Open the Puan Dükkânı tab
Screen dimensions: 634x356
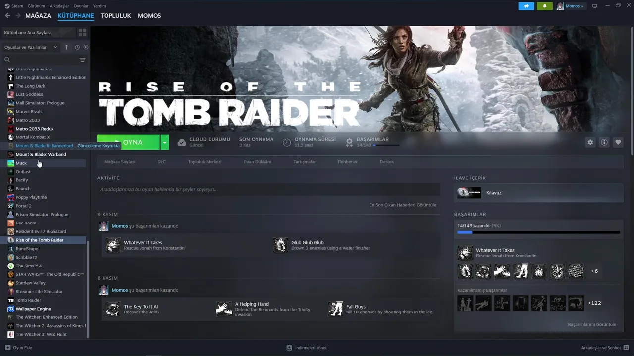tap(258, 162)
